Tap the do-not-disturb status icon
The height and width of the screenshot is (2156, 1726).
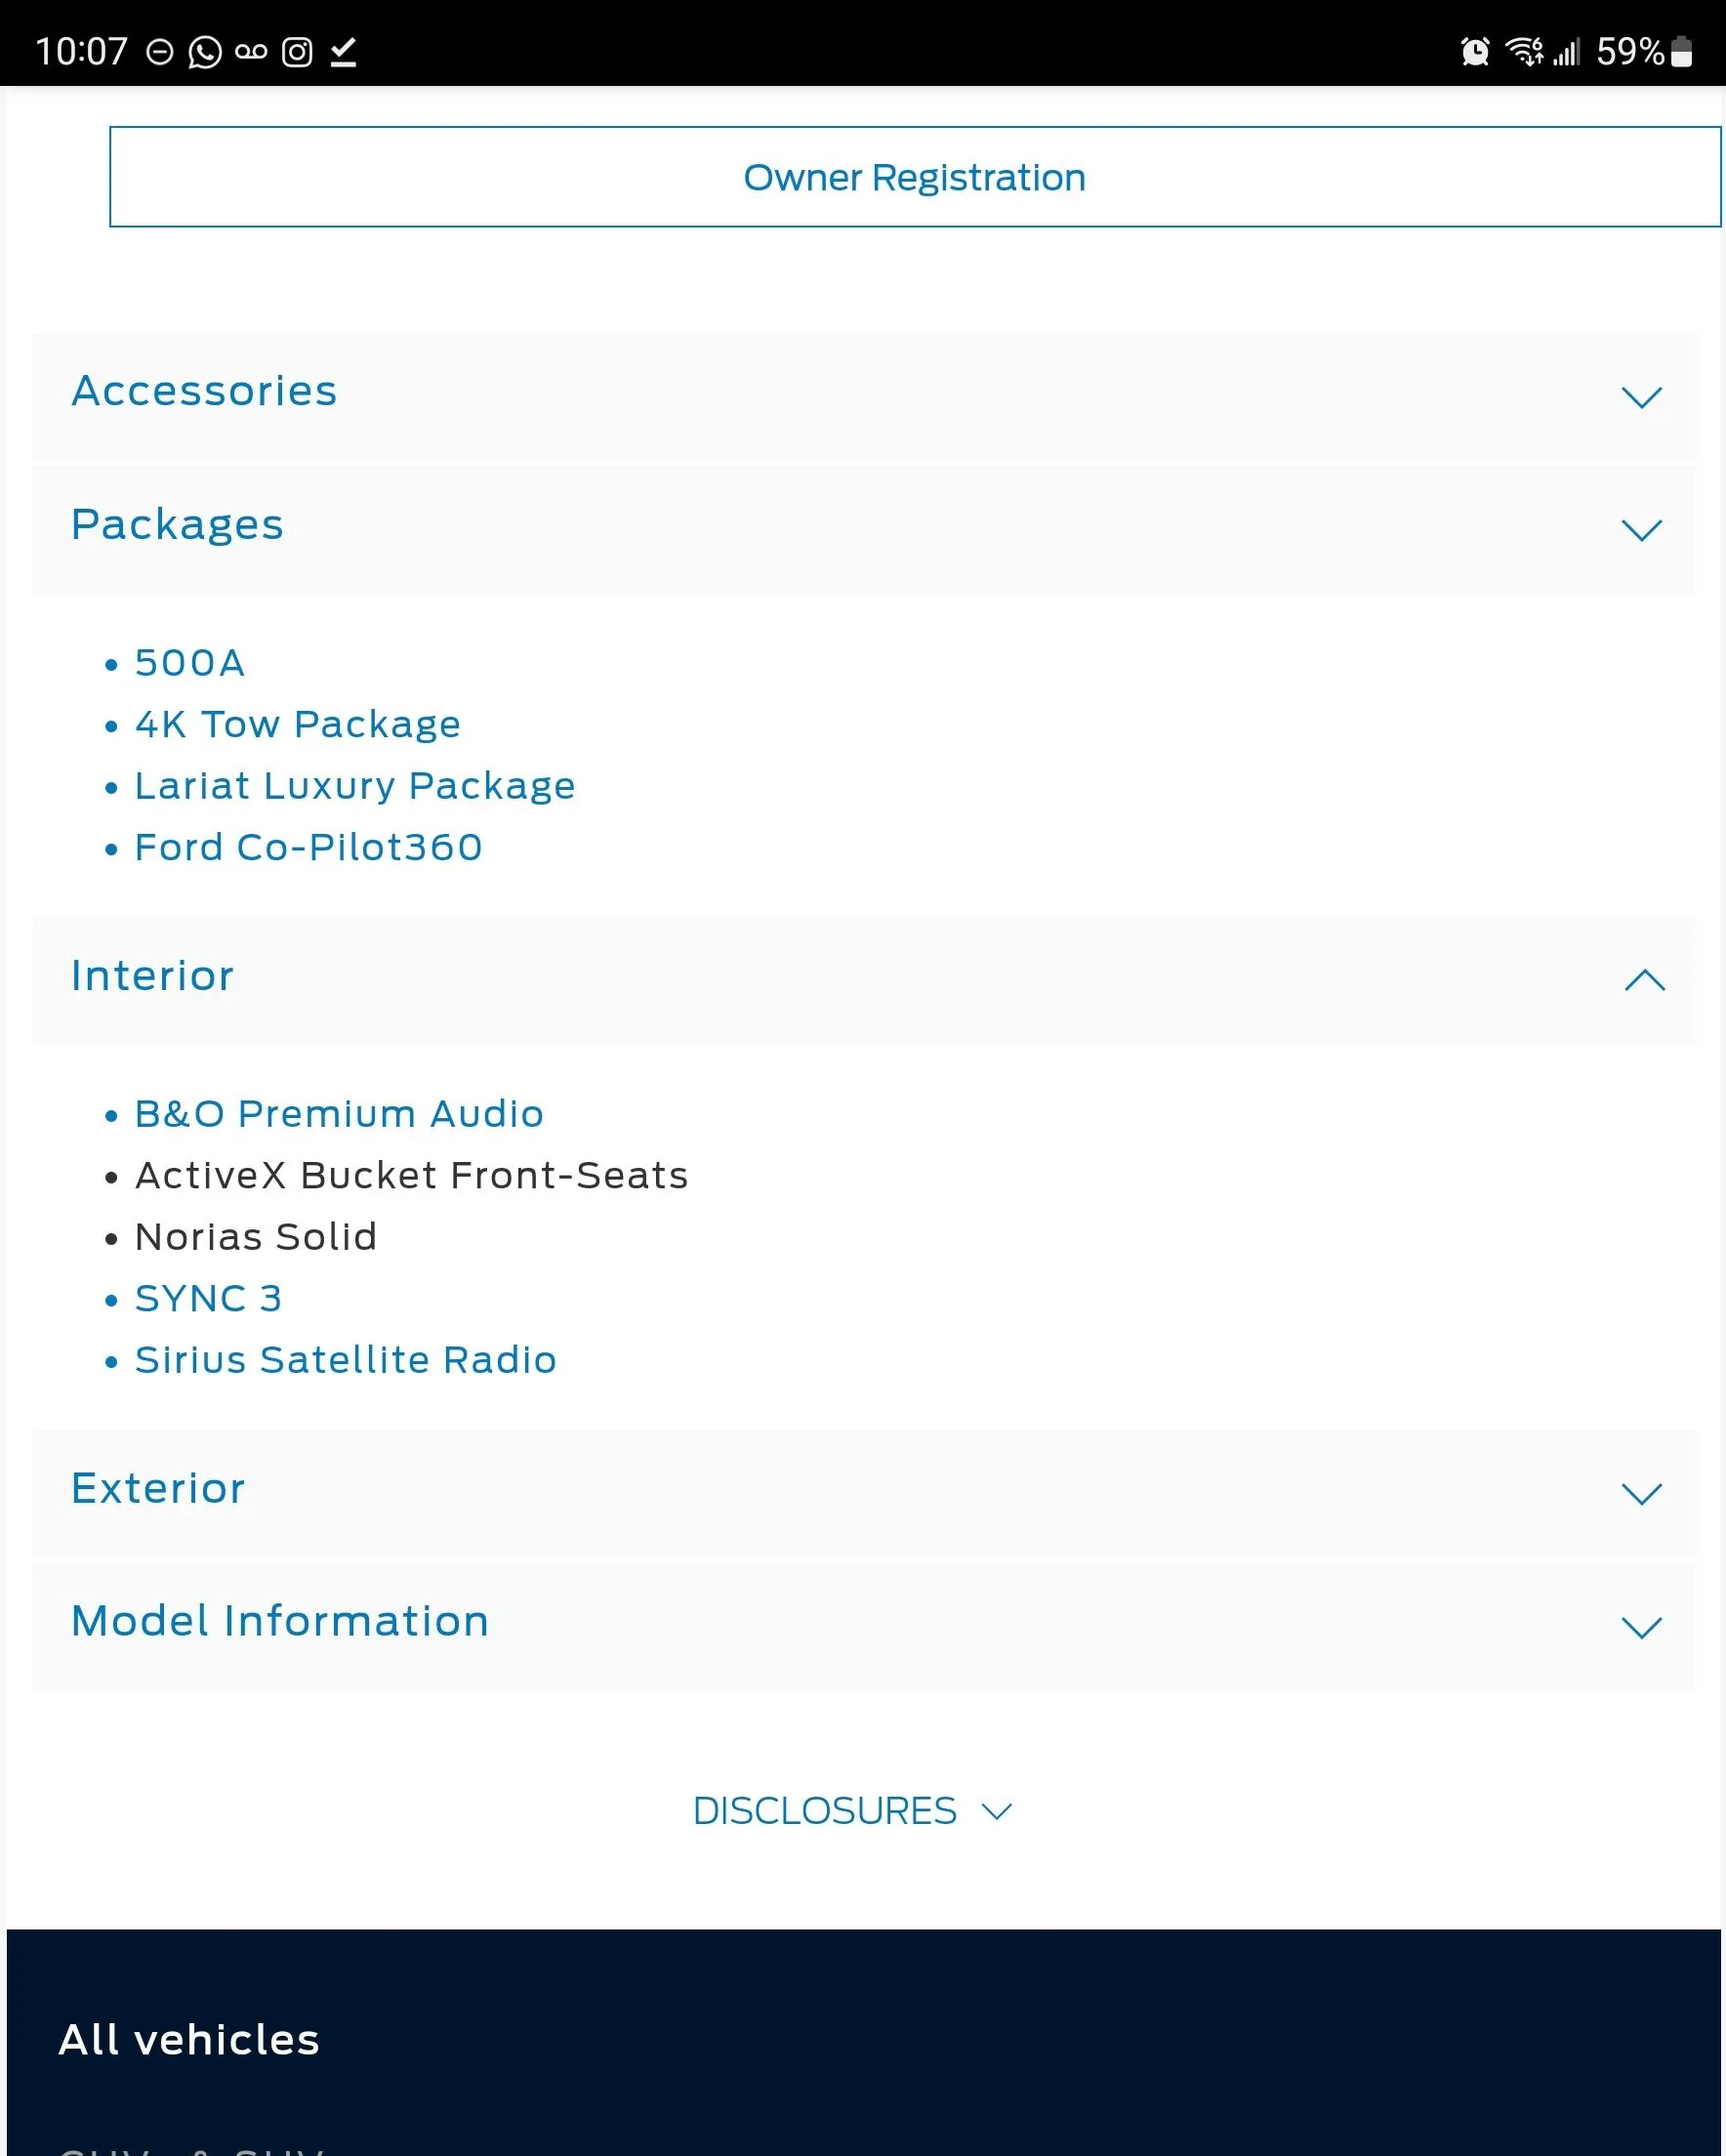(x=160, y=52)
